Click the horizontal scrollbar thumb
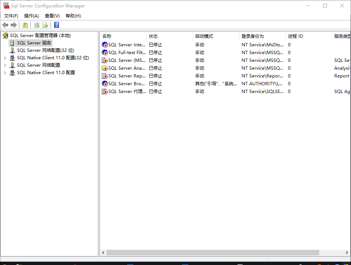The image size is (351, 265). [x=213, y=252]
